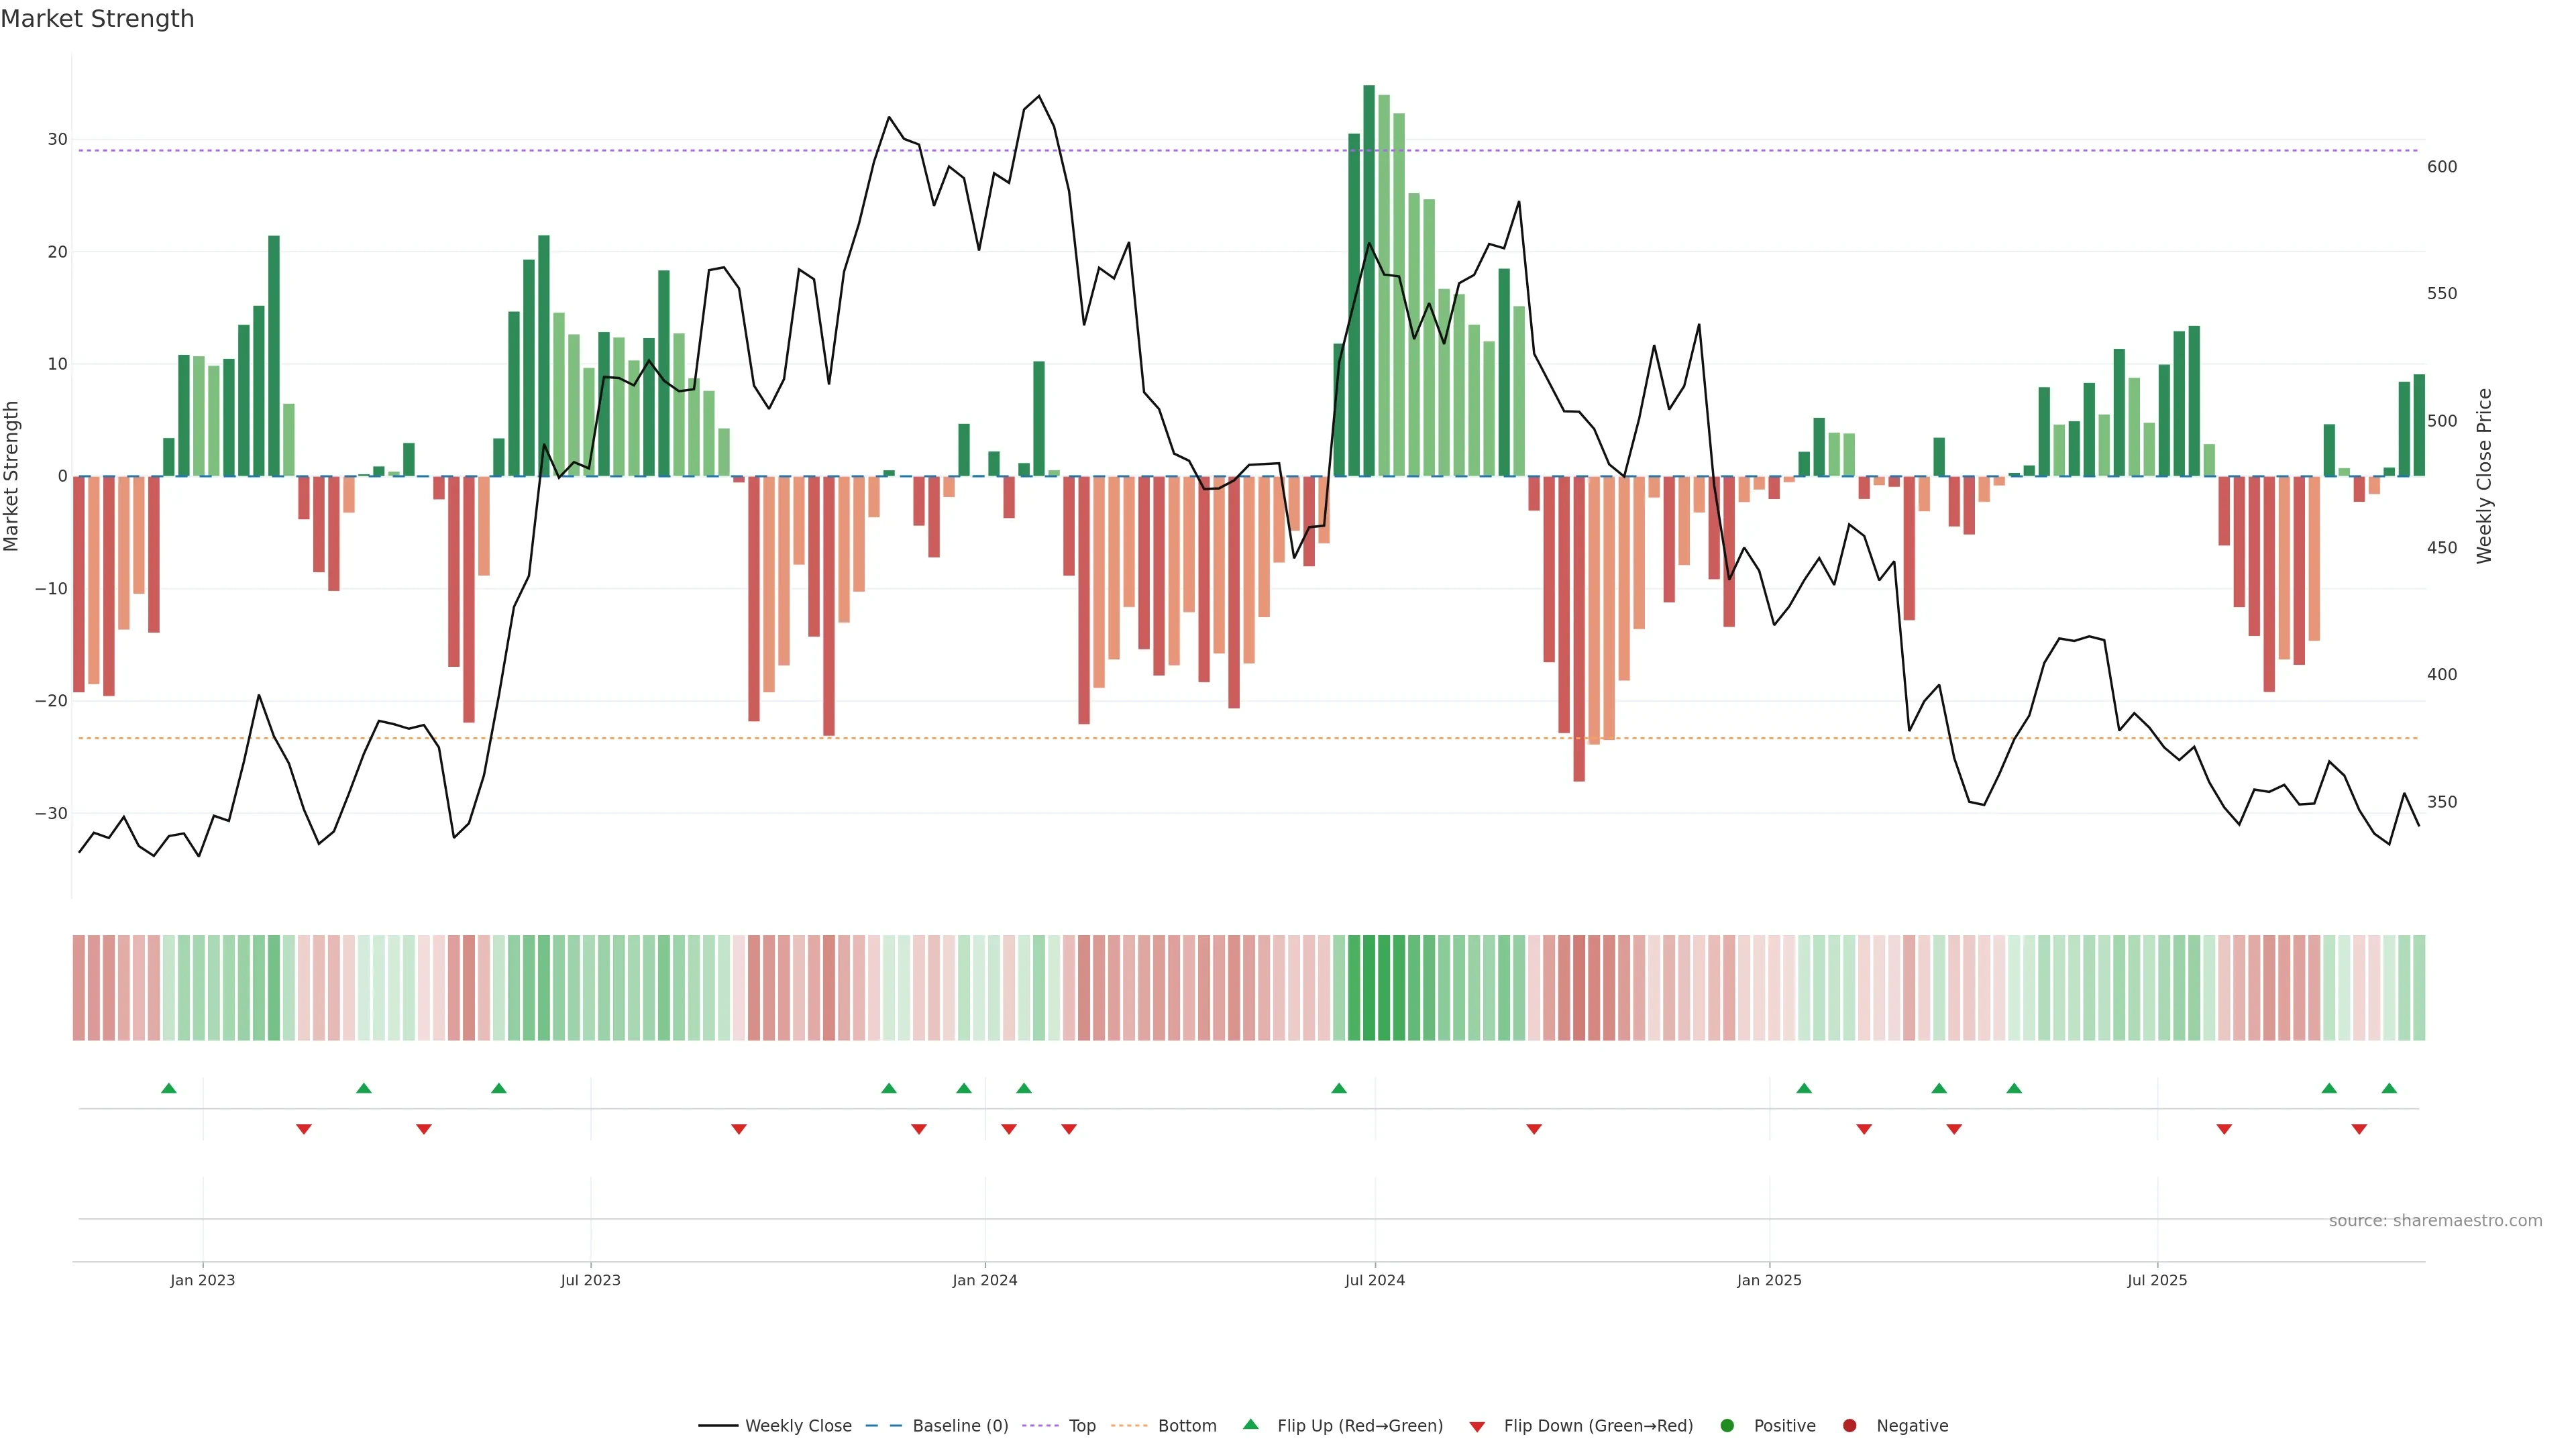This screenshot has height=1449, width=2576.
Task: Click the source: sharemaestro.com text
Action: click(2435, 1221)
